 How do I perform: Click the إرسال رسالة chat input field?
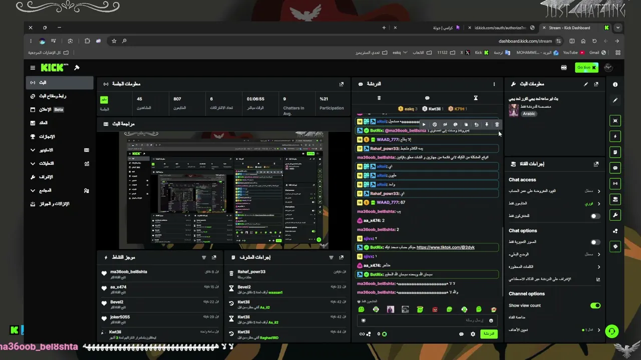coord(427,320)
